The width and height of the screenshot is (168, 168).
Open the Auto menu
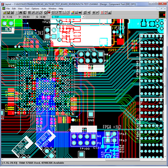44,9
